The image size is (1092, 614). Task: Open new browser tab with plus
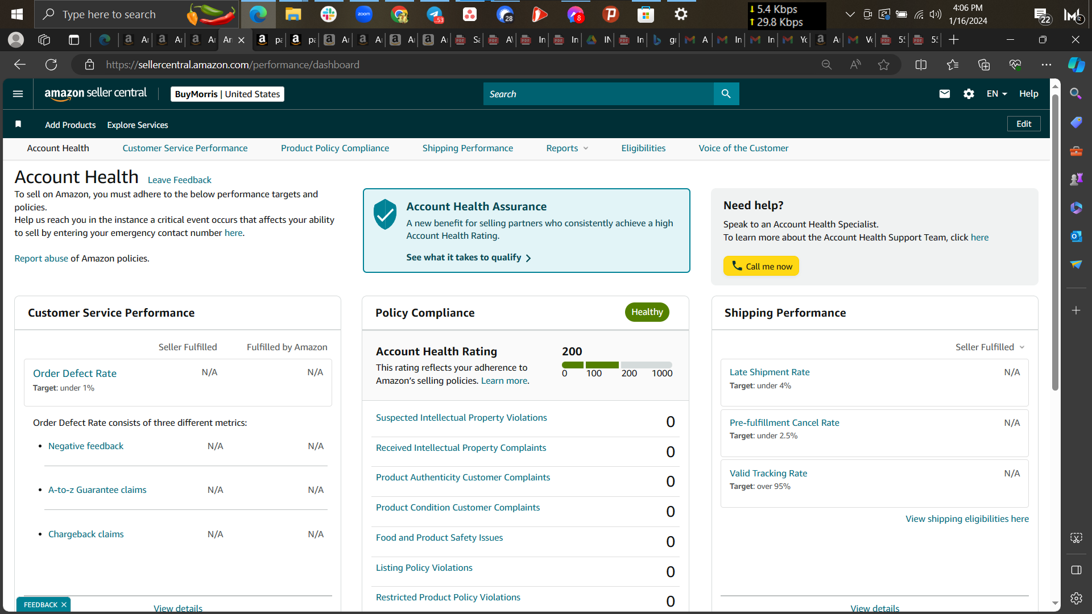pyautogui.click(x=954, y=40)
